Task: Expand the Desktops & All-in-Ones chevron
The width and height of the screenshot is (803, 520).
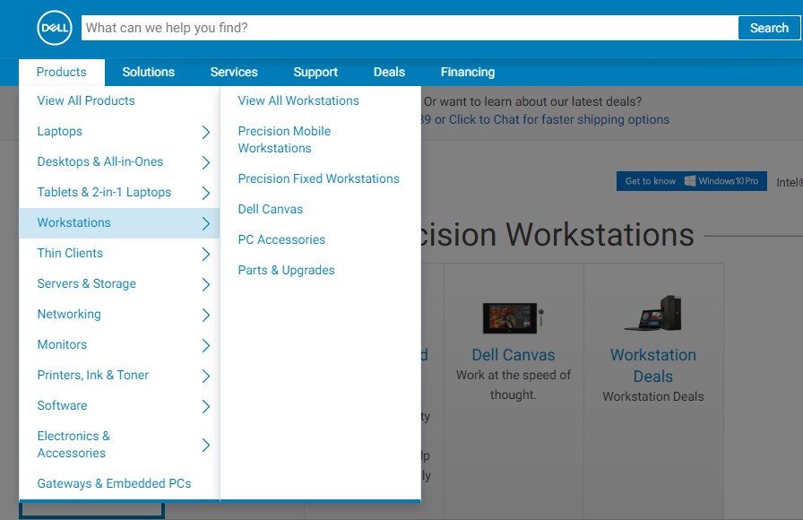Action: point(206,162)
